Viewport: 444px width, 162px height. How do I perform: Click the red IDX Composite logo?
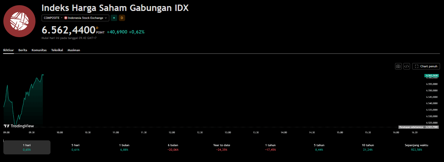(19, 21)
